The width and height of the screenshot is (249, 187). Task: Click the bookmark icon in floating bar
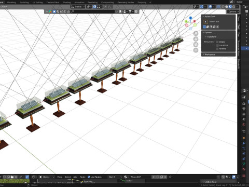pos(120,11)
